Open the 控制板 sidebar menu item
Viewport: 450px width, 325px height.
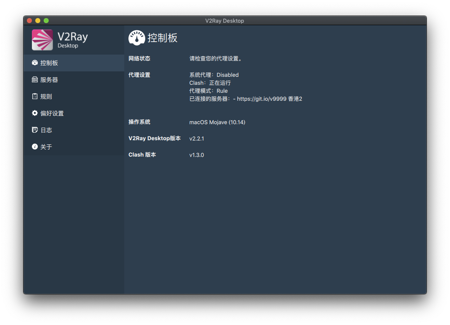click(74, 63)
